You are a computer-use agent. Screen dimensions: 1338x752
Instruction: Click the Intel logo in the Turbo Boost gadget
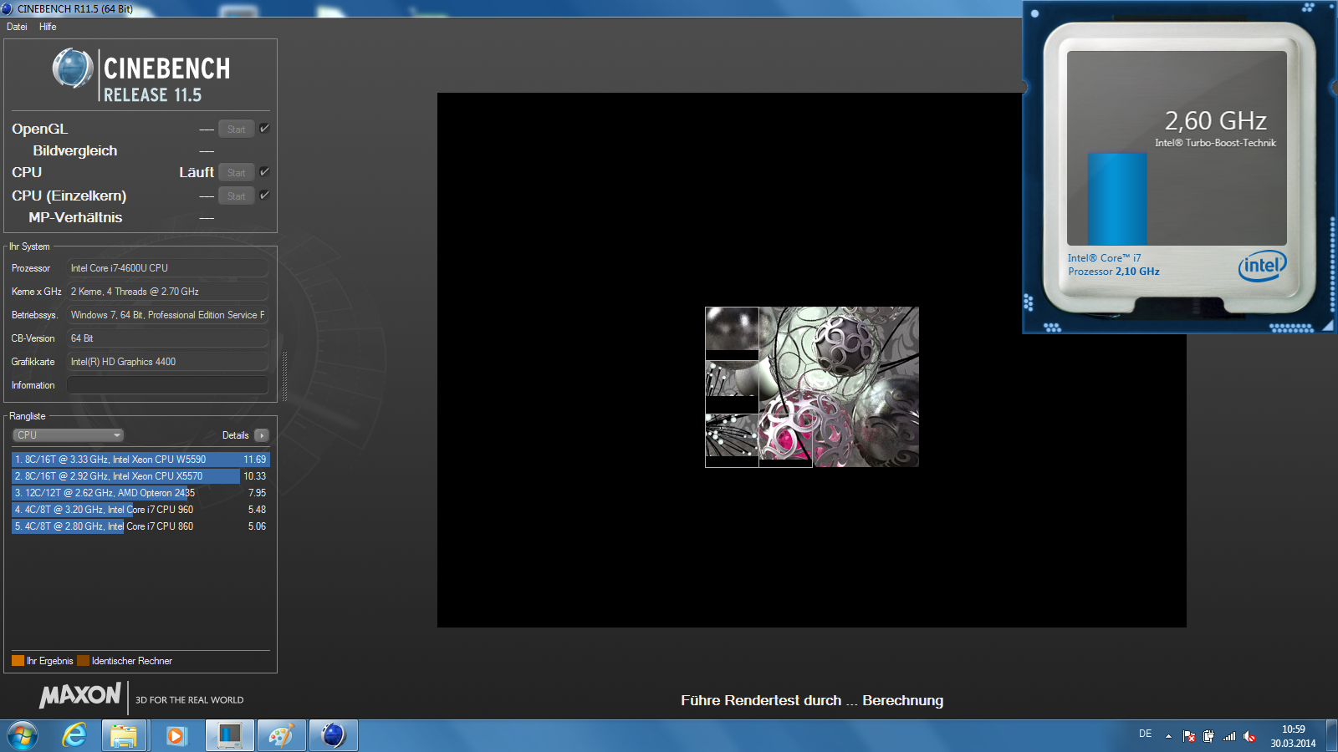(x=1262, y=266)
